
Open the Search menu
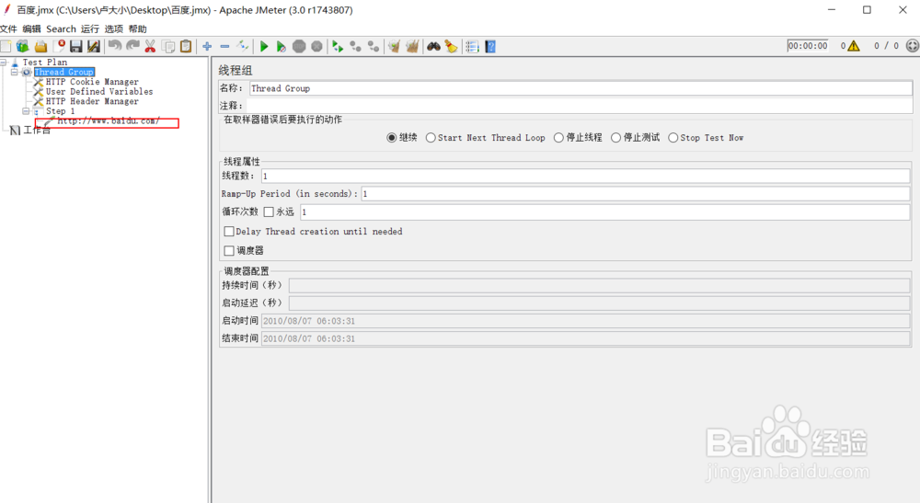61,29
